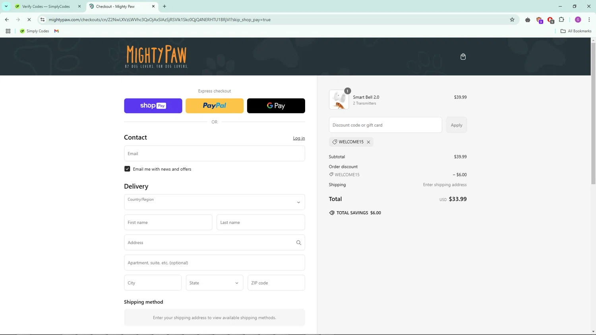Image resolution: width=596 pixels, height=335 pixels.
Task: Open the cart bag icon in header
Action: [x=463, y=57]
